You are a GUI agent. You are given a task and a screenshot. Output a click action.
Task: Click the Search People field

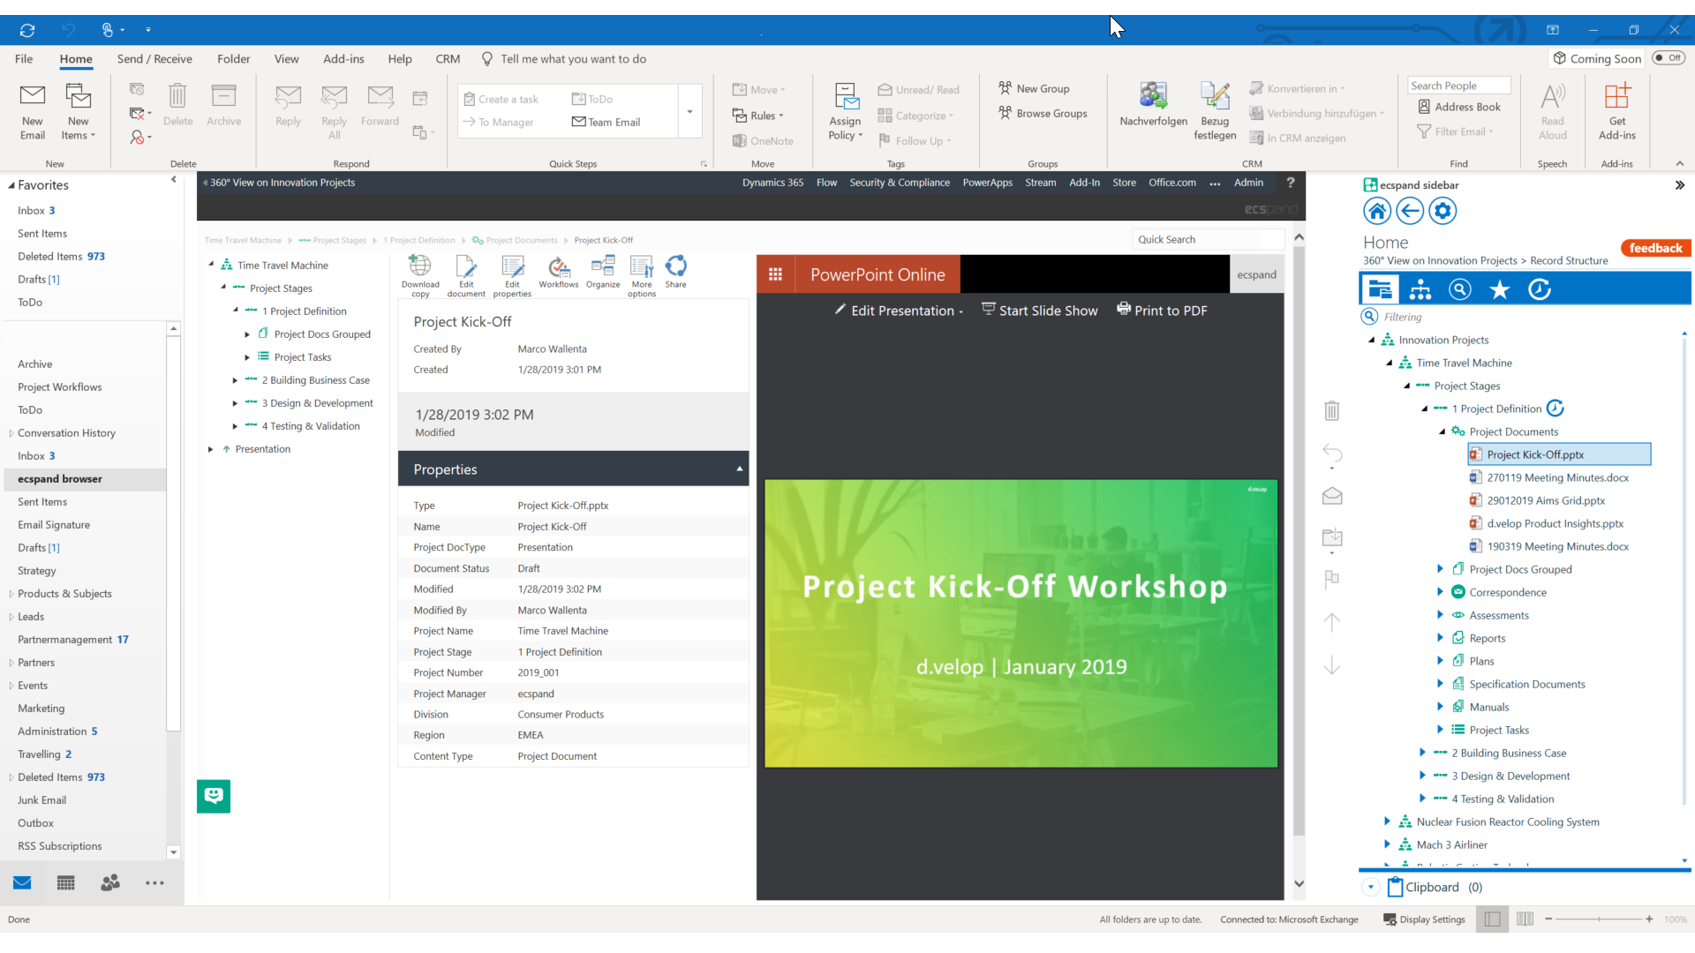[x=1458, y=86]
